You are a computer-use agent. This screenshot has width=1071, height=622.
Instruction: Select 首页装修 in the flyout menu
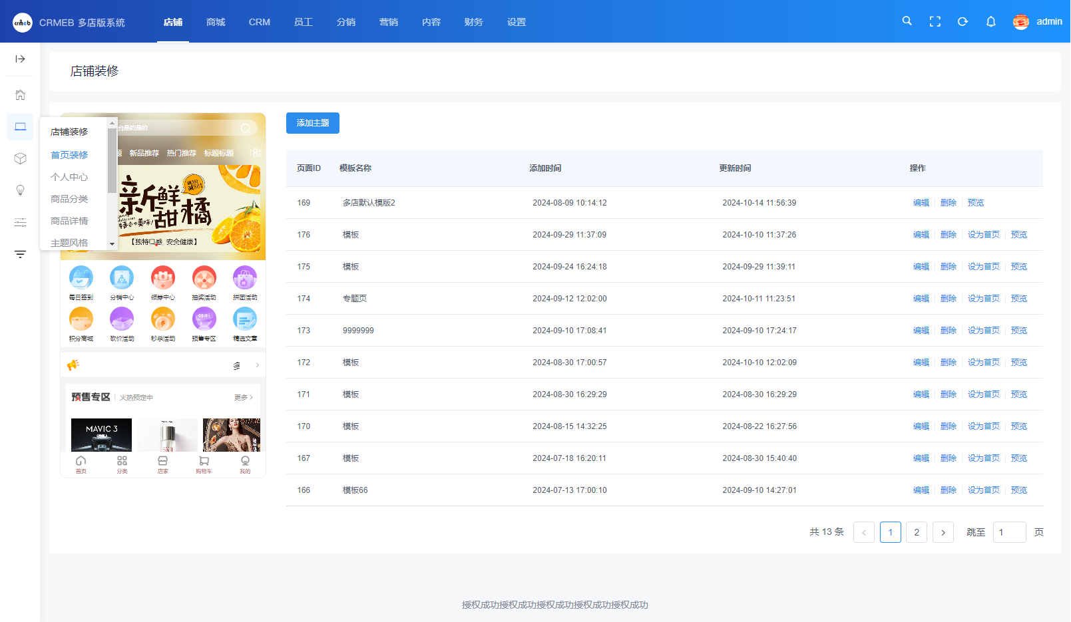[x=69, y=155]
